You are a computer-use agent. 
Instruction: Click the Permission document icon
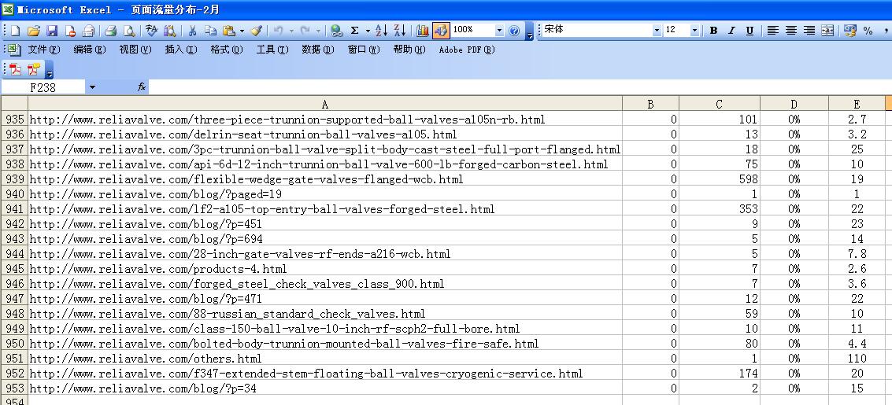pos(70,31)
